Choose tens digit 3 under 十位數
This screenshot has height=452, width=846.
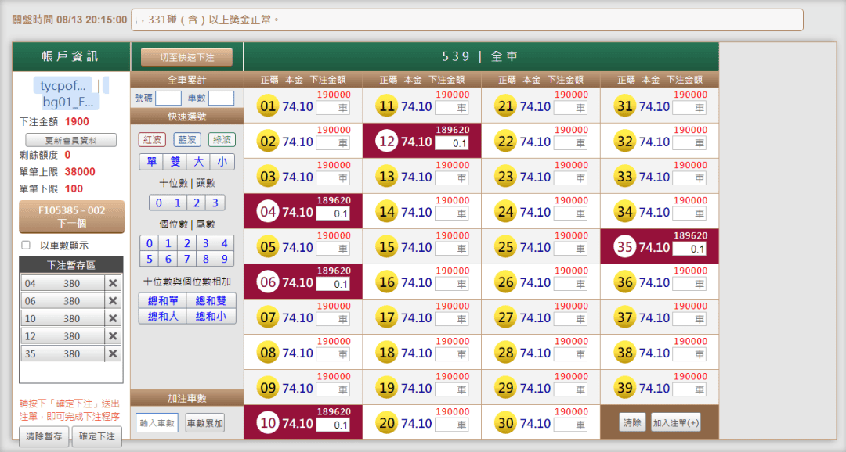(215, 203)
